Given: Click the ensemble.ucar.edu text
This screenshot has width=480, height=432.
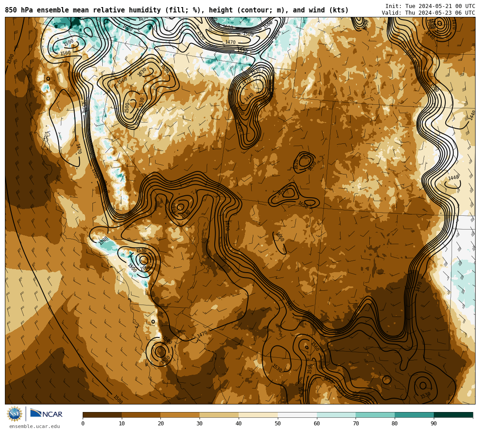Looking at the screenshot, I should [35, 426].
